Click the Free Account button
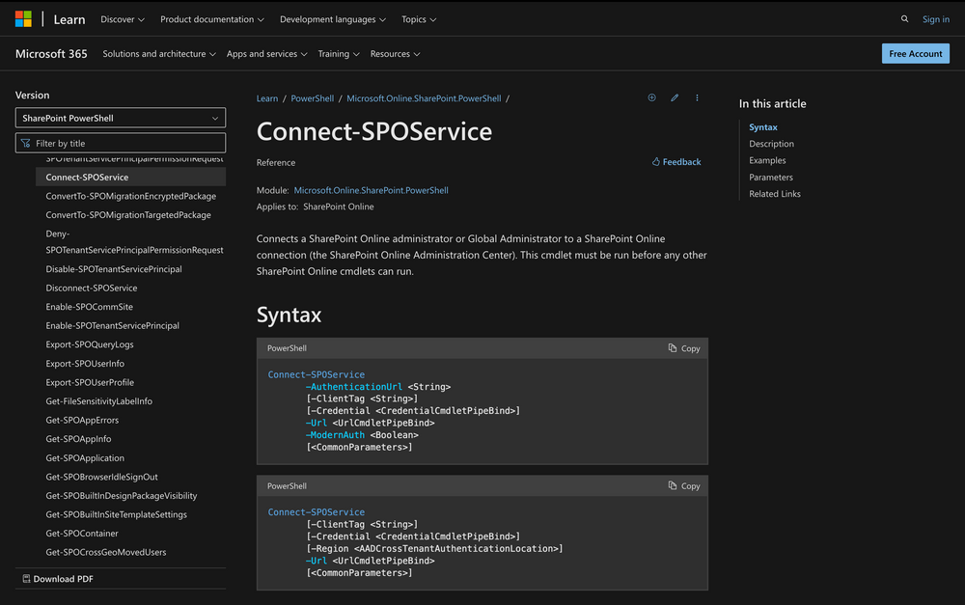The width and height of the screenshot is (965, 605). point(915,53)
